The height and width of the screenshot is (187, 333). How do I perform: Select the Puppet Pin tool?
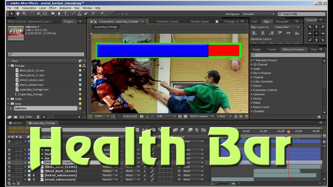coord(102,14)
